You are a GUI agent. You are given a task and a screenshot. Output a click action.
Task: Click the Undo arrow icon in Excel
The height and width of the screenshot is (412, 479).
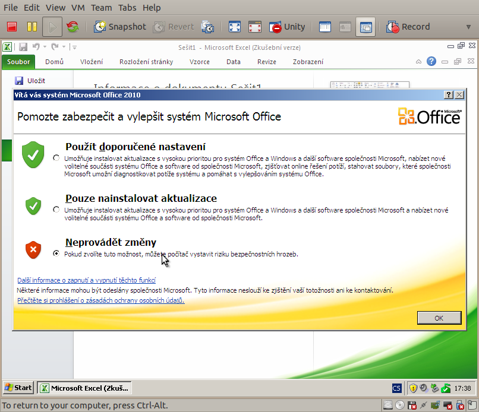pos(36,47)
